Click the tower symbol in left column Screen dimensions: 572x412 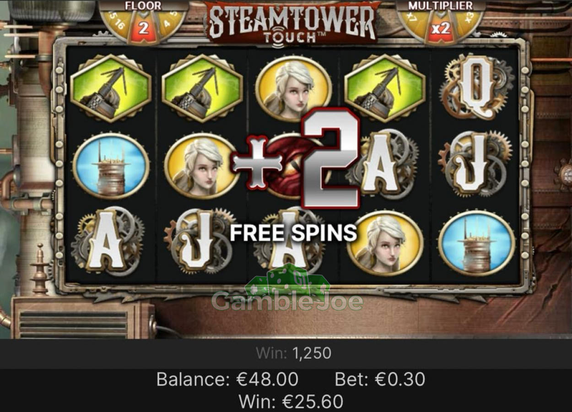(111, 166)
